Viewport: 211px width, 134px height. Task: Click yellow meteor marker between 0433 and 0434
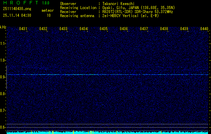click(73, 132)
